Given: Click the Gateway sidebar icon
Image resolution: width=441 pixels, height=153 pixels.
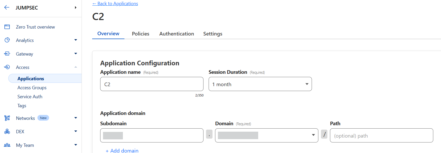Looking at the screenshot, I should tap(7, 53).
